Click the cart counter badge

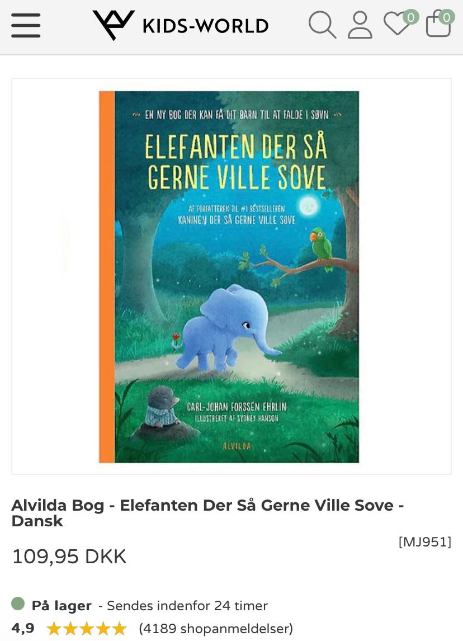(x=447, y=17)
